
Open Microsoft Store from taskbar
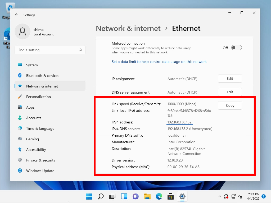(x=171, y=196)
